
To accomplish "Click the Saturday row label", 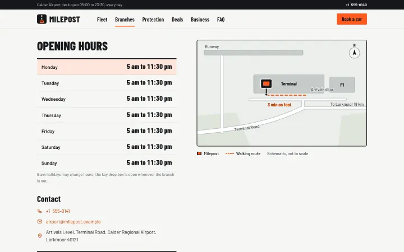I will [x=50, y=147].
